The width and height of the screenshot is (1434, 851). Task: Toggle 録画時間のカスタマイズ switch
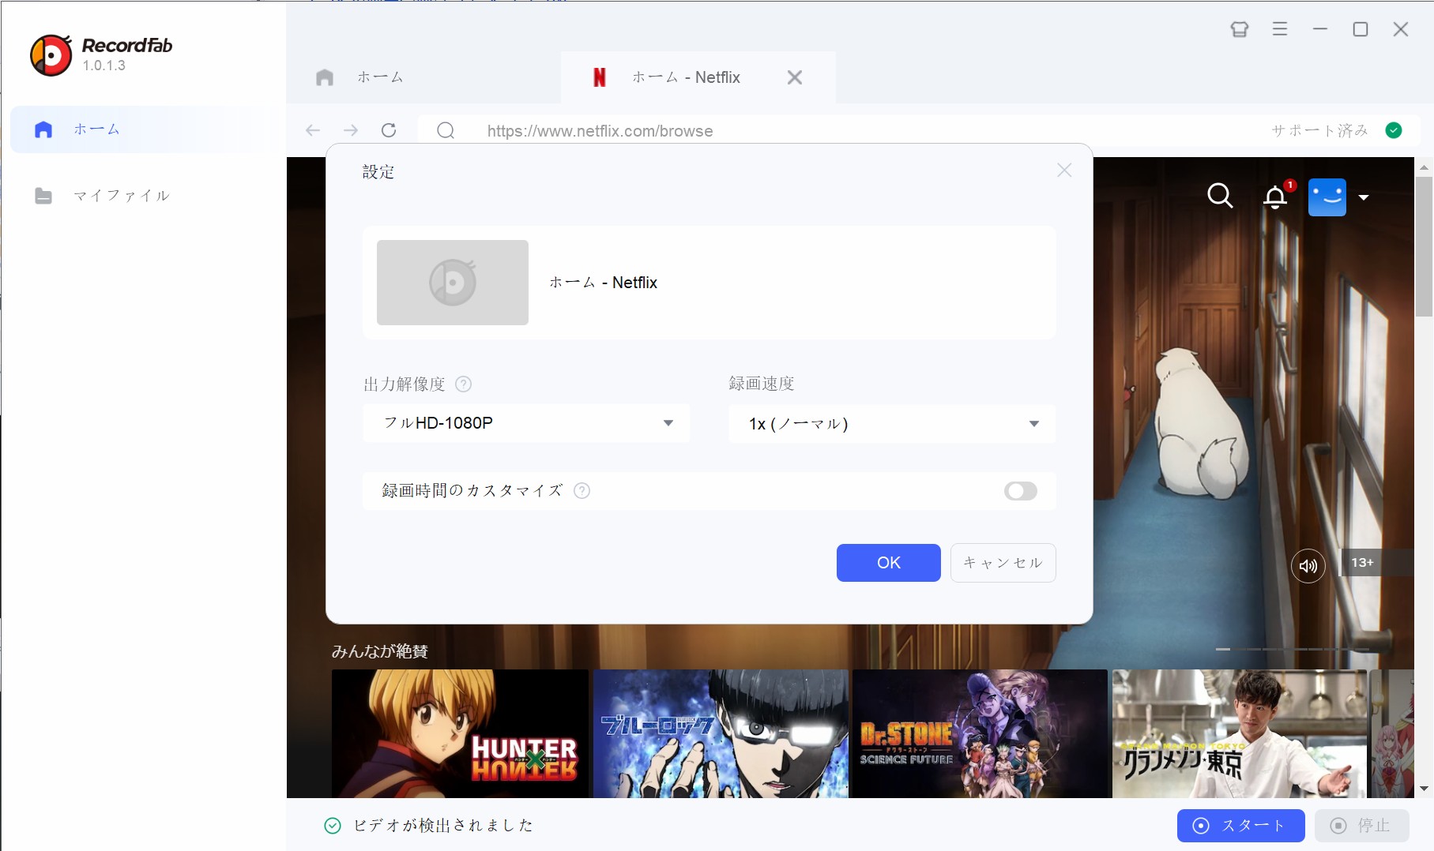click(x=1021, y=491)
